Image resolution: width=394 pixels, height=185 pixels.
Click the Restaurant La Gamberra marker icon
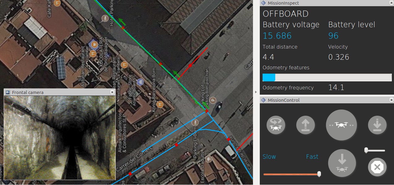tap(124, 65)
